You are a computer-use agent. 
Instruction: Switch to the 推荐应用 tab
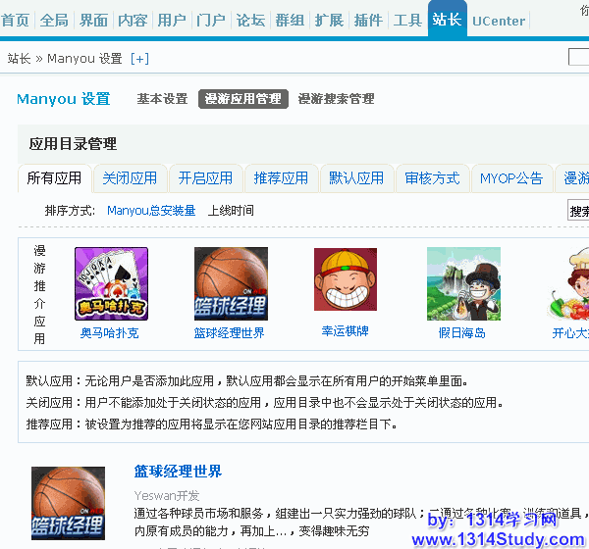tap(281, 178)
